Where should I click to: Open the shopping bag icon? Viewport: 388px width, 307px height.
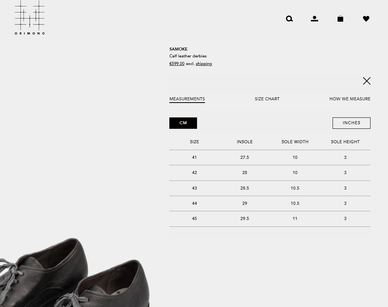tap(340, 19)
